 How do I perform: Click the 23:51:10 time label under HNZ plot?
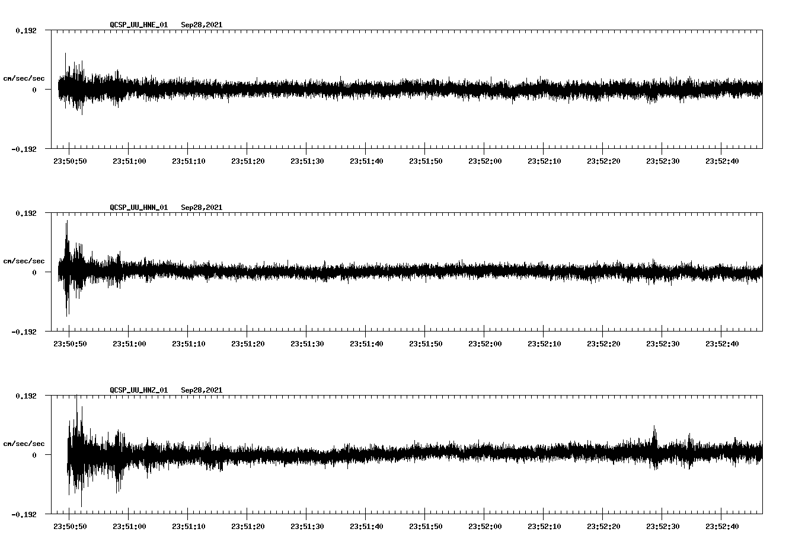(x=189, y=527)
